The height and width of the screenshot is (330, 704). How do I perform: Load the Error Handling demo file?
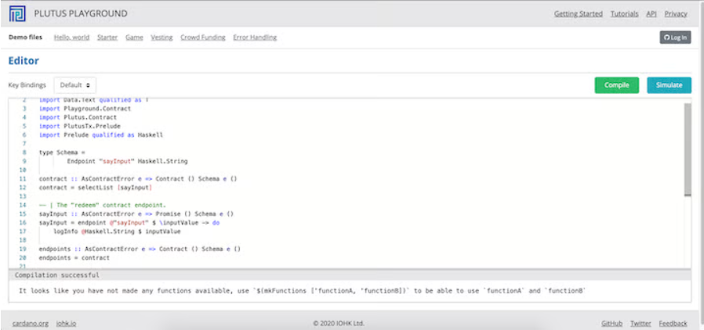tap(255, 38)
